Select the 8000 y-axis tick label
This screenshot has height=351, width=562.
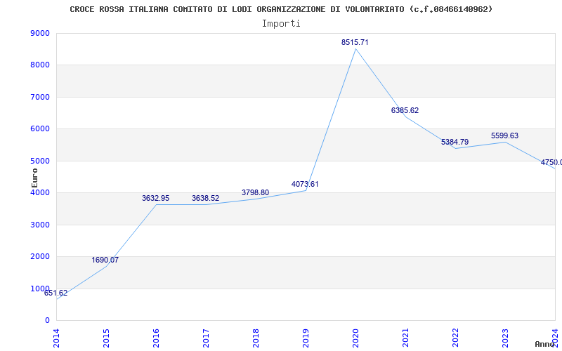pyautogui.click(x=40, y=65)
